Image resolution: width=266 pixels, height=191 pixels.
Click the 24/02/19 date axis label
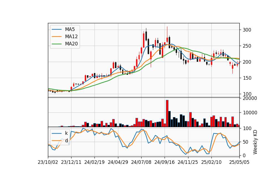point(94,162)
